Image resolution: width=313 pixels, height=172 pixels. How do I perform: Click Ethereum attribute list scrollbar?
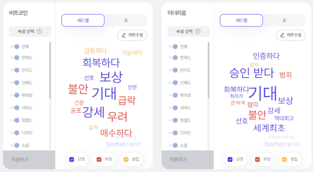(208, 70)
